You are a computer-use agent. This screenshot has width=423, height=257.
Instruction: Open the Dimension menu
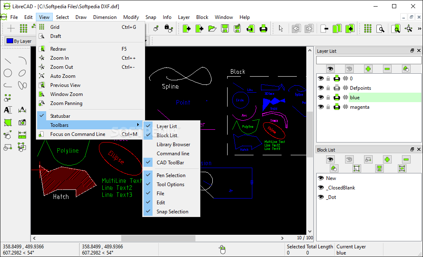tap(105, 17)
